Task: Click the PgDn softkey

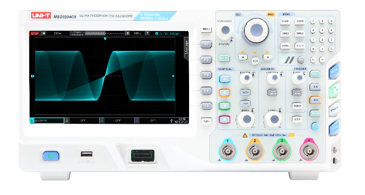Action: [x=206, y=121]
